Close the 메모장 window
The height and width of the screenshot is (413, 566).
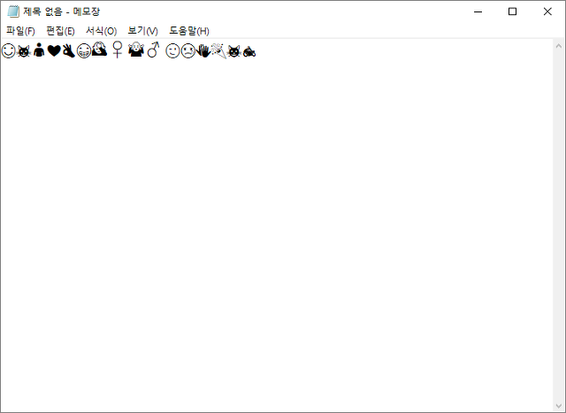click(547, 11)
